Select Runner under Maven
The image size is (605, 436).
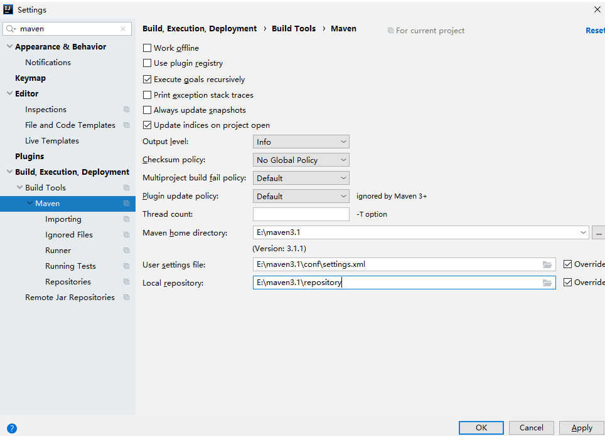coord(58,251)
